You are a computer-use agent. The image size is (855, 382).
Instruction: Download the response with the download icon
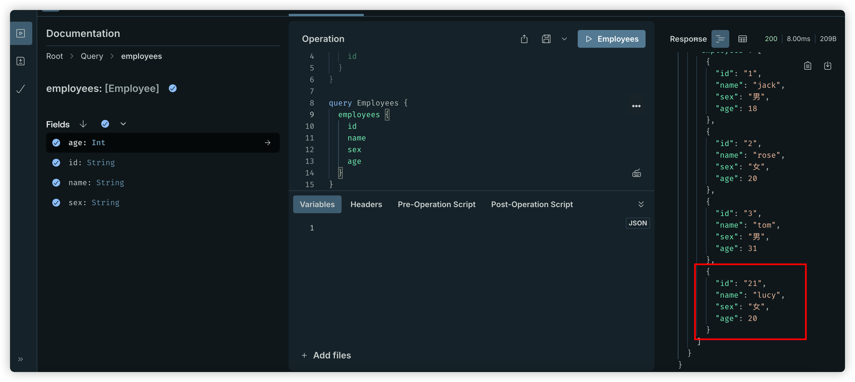[827, 66]
